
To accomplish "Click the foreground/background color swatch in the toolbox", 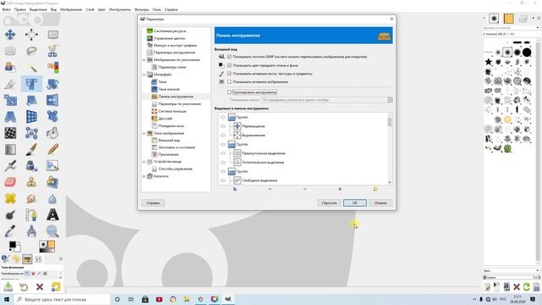I will (14, 247).
